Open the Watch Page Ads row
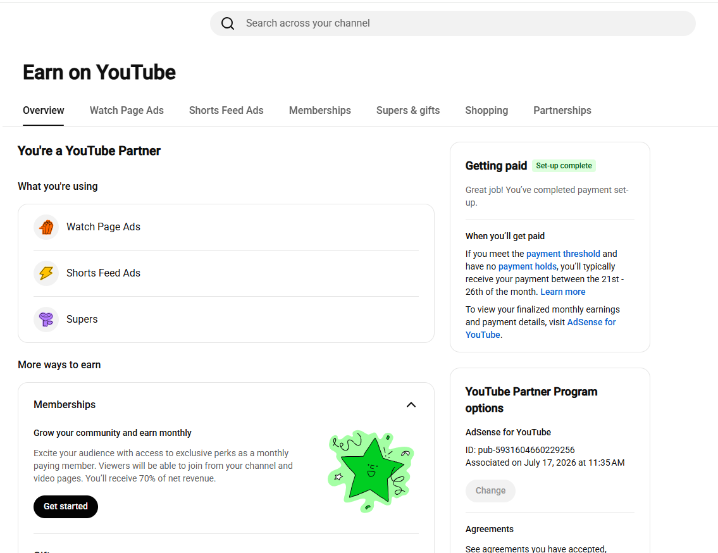Image resolution: width=718 pixels, height=553 pixels. (226, 227)
